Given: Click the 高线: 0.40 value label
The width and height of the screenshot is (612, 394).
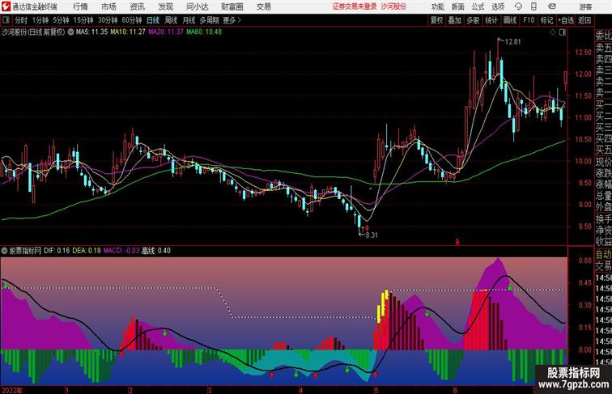Looking at the screenshot, I should 155,251.
